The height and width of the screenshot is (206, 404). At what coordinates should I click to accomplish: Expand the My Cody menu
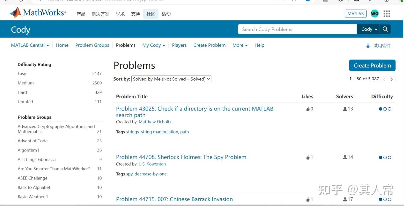click(154, 45)
